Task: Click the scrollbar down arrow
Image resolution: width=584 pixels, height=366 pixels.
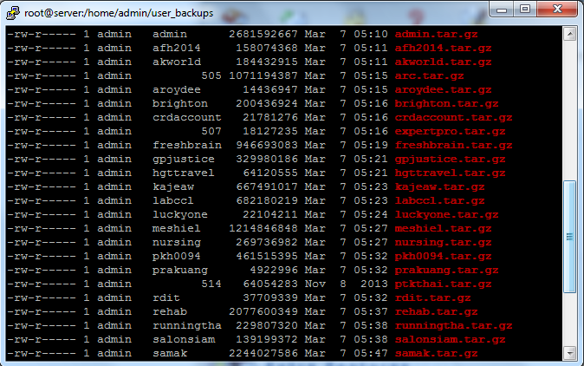Action: 570,353
